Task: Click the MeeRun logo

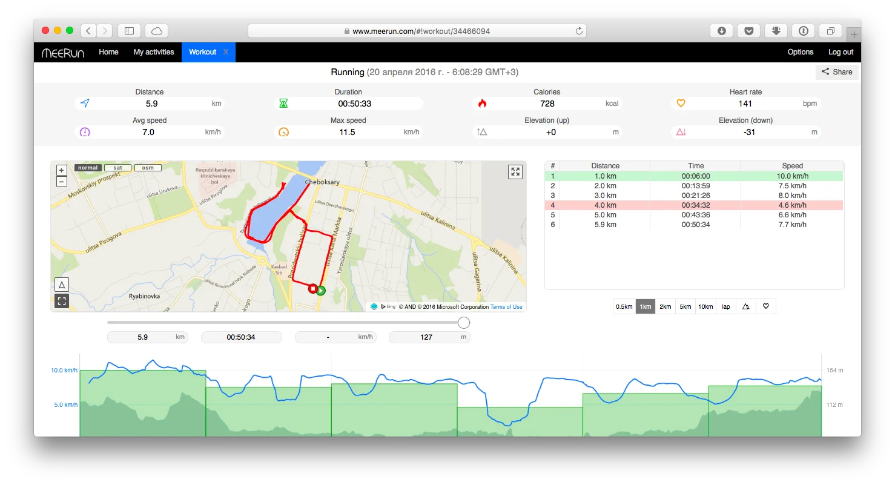Action: tap(63, 53)
